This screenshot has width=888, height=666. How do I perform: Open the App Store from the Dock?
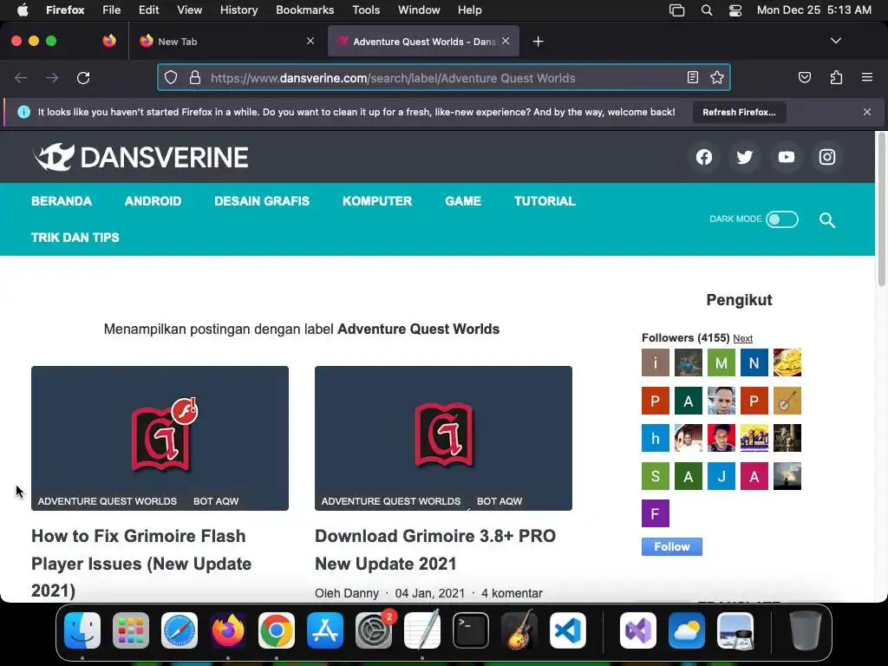(325, 630)
